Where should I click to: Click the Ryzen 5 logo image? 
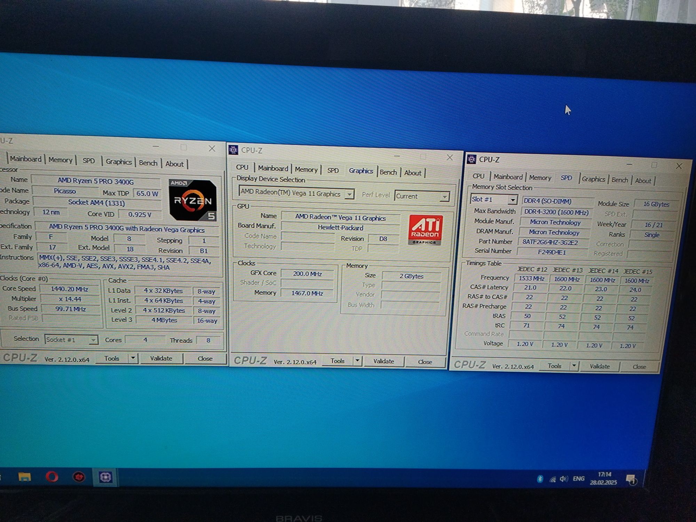click(192, 200)
